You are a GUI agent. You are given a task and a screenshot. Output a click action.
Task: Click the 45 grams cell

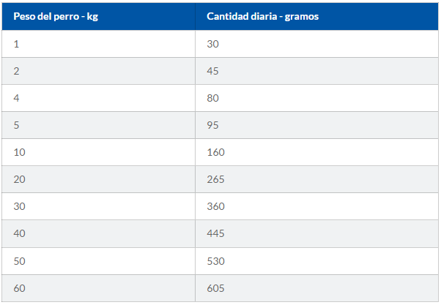pyautogui.click(x=316, y=71)
